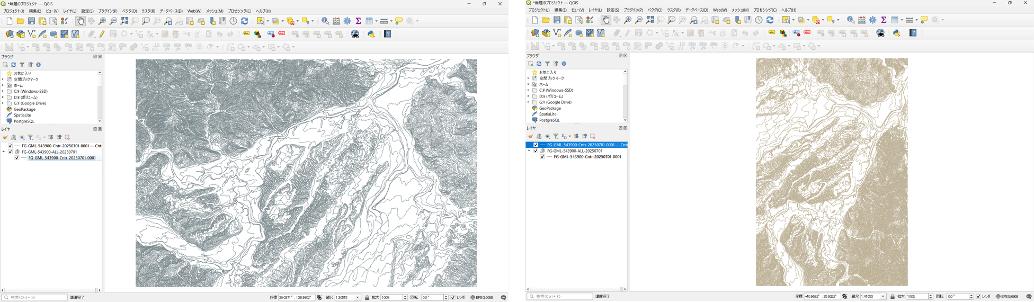Open the ラスタ(R) menu in right window
The image size is (1034, 302).
(673, 10)
